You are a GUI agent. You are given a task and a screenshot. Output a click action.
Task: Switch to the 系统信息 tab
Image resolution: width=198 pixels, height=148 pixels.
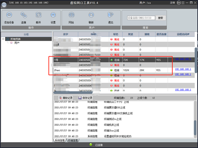pyautogui.click(x=60, y=140)
